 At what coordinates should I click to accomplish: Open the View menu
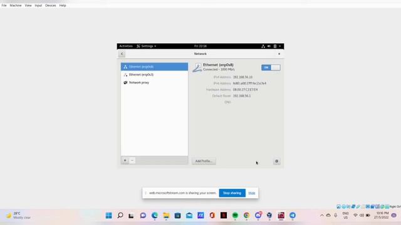coord(28,6)
